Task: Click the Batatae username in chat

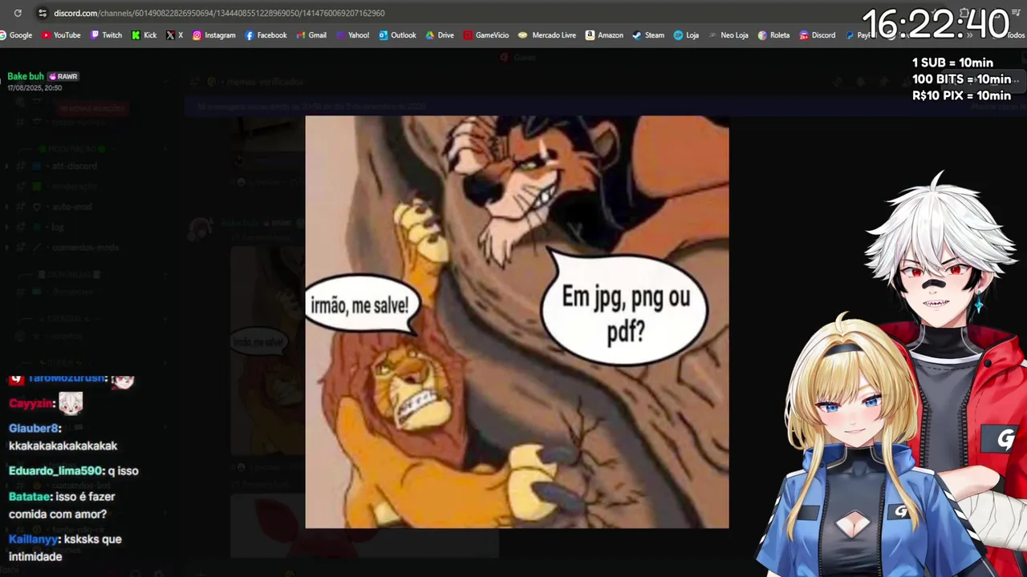Action: tap(30, 497)
